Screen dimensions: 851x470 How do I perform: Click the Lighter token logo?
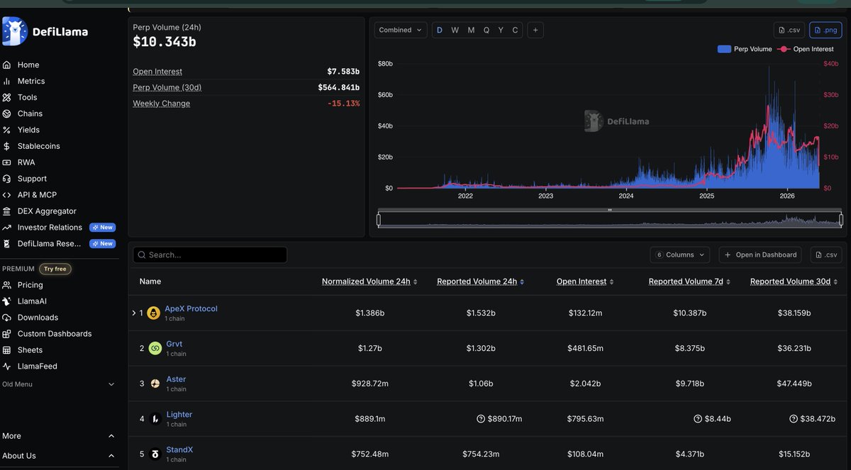pyautogui.click(x=155, y=419)
